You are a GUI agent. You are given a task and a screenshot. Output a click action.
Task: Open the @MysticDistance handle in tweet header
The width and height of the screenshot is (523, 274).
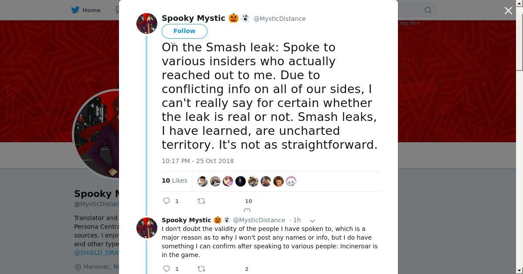pyautogui.click(x=279, y=19)
